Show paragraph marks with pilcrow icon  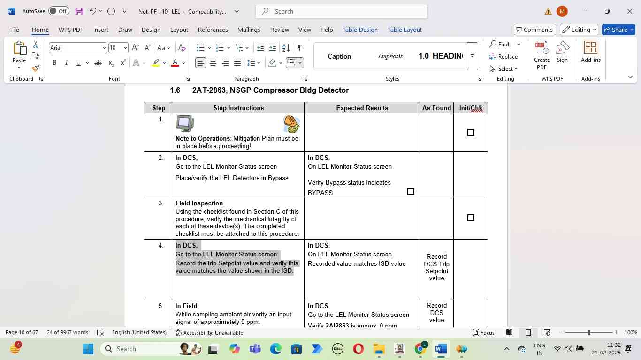(x=299, y=48)
